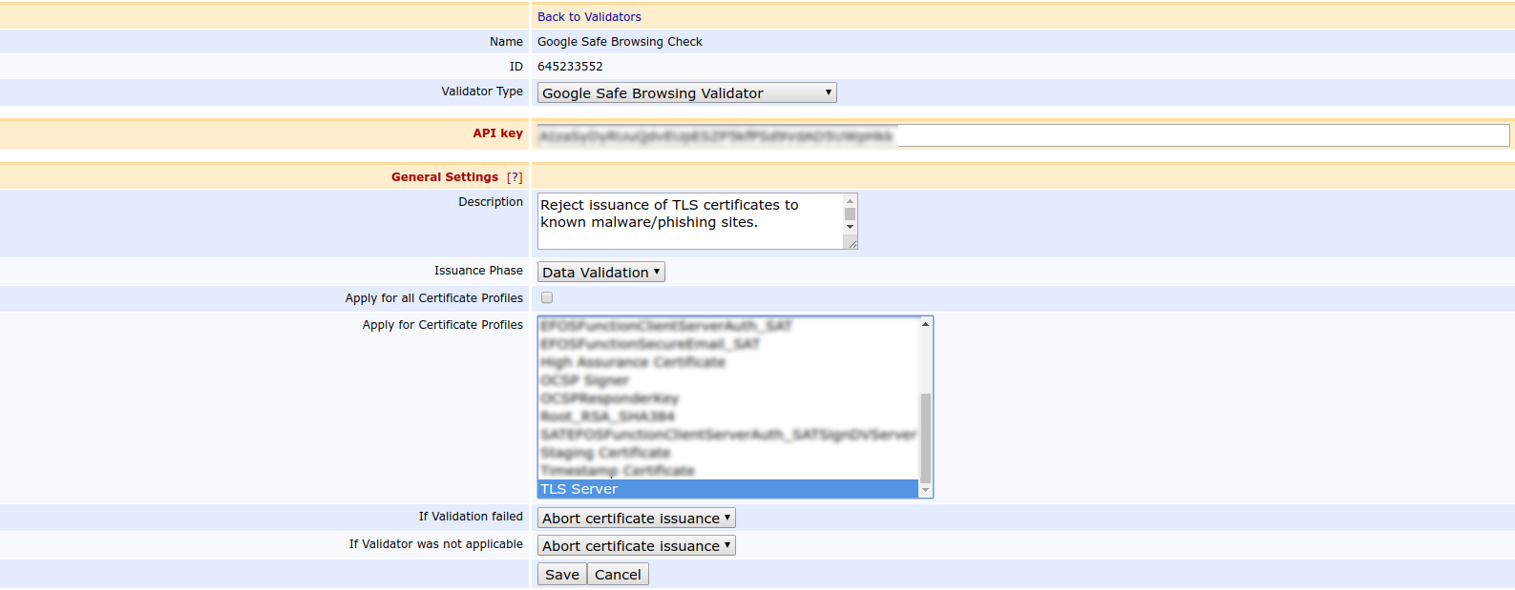Choose the OCSP Signer profile entry

click(x=584, y=380)
